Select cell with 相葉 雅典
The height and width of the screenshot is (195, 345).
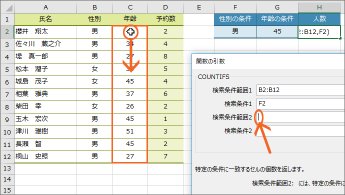45,94
